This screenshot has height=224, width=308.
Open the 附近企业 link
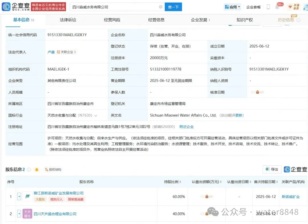187,127
